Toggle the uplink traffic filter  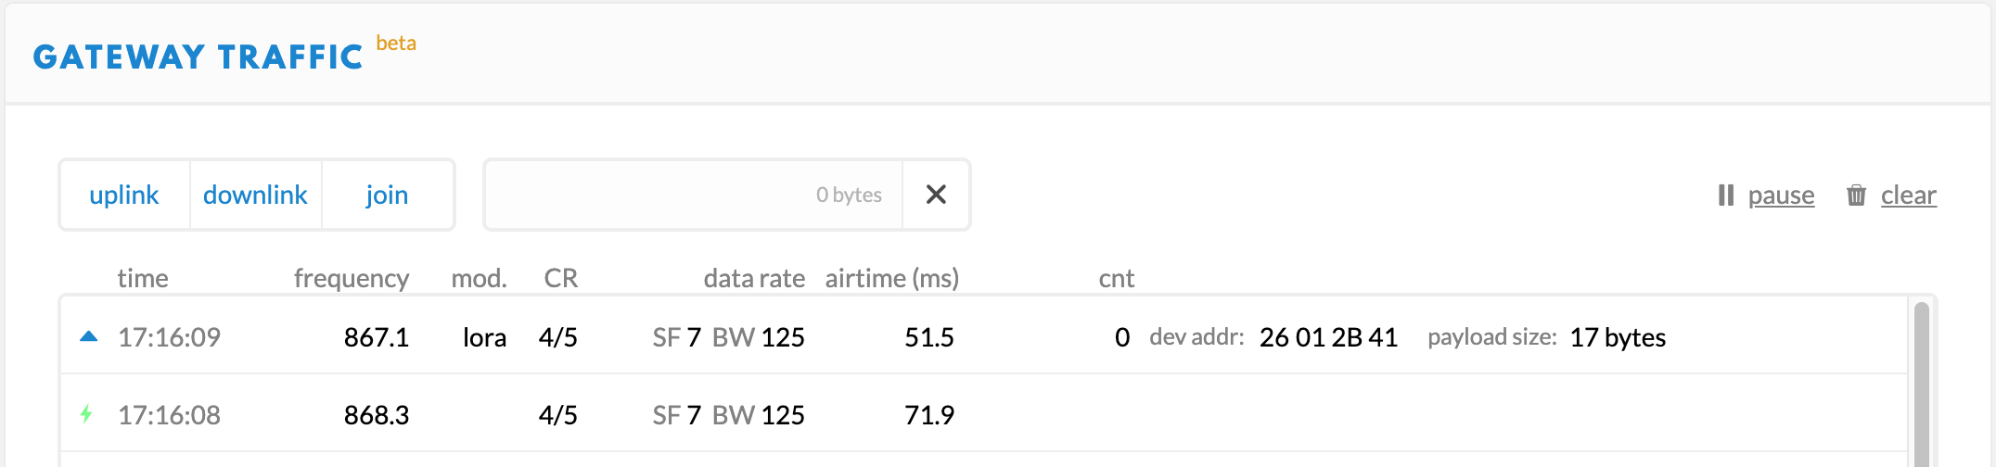pos(124,195)
